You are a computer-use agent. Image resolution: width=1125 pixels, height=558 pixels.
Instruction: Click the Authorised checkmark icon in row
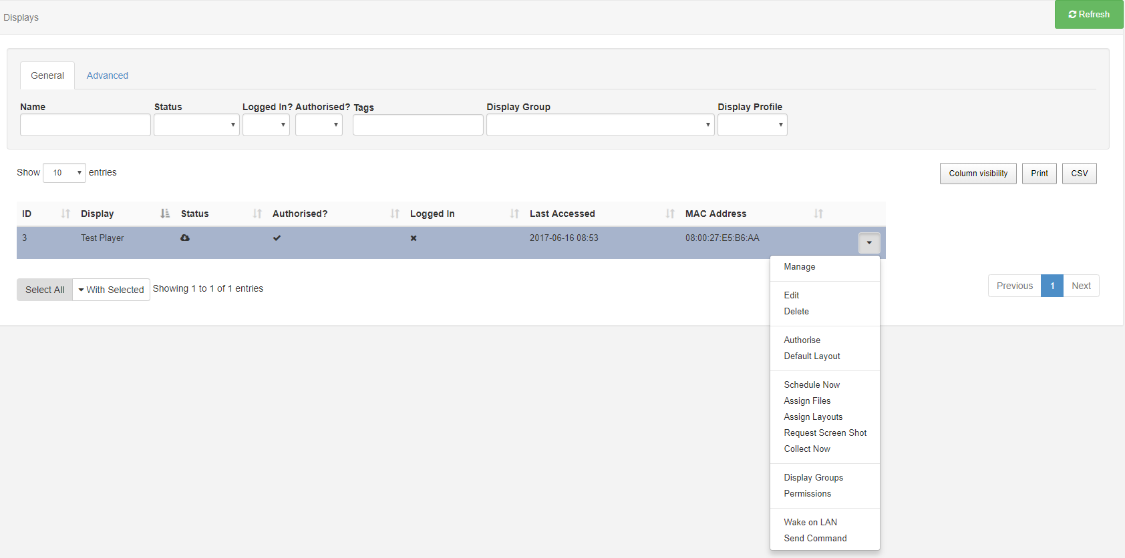pyautogui.click(x=277, y=238)
